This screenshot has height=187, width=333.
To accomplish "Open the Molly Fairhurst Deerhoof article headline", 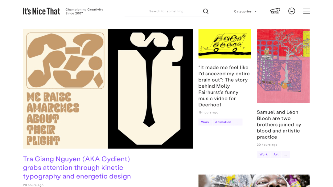I will (224, 86).
